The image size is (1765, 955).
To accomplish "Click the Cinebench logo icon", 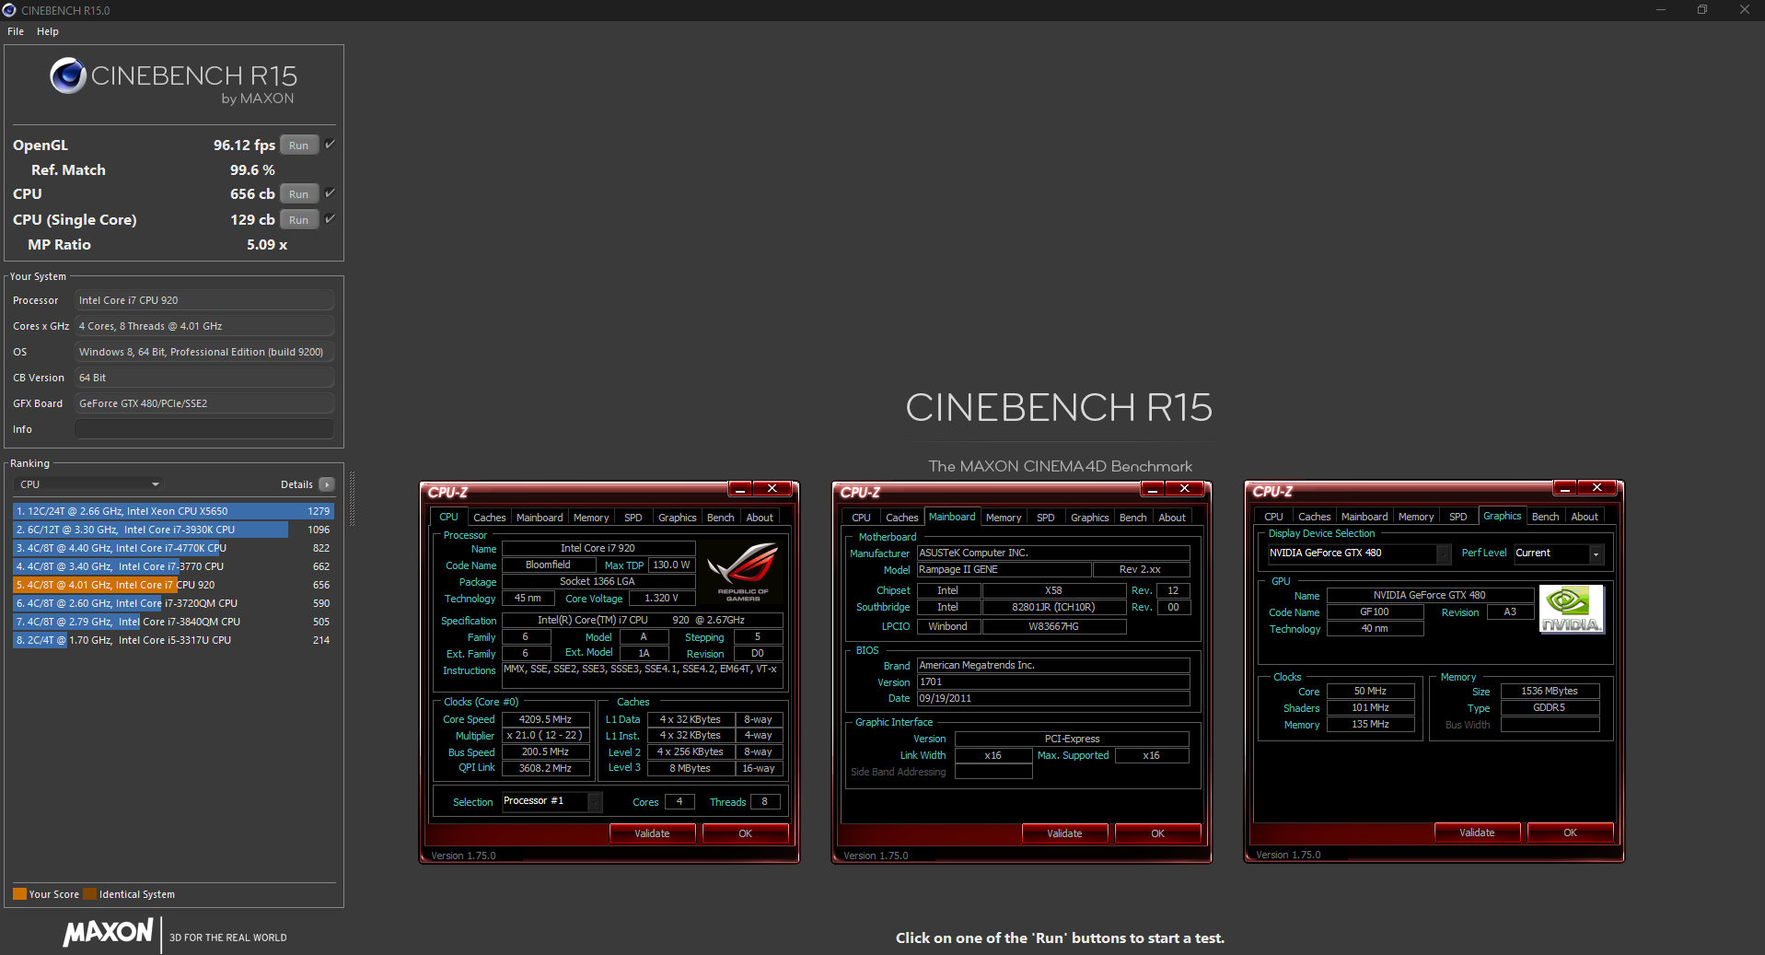I will pos(68,76).
